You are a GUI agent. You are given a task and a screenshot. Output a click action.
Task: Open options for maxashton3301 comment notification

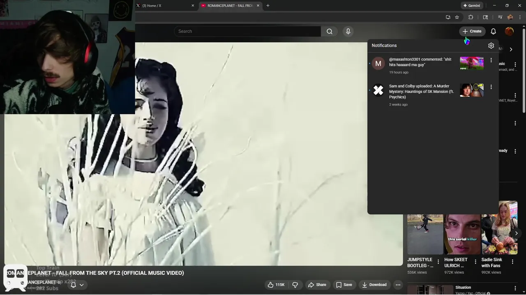tap(491, 60)
